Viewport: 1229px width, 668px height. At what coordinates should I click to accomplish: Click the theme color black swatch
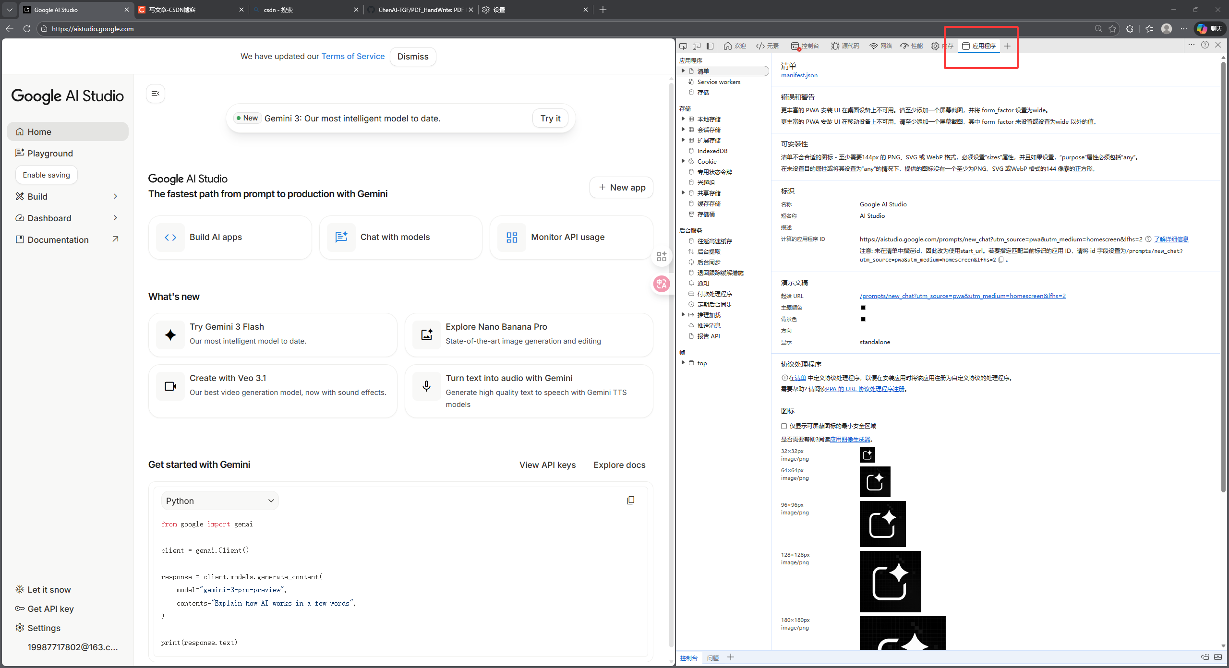pos(863,308)
